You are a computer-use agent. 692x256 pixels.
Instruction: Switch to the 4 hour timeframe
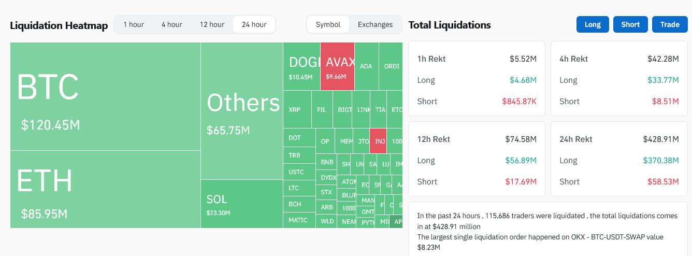click(x=171, y=24)
